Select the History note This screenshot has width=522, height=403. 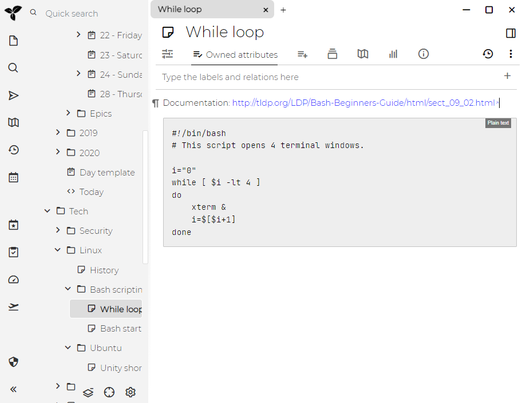(x=105, y=270)
